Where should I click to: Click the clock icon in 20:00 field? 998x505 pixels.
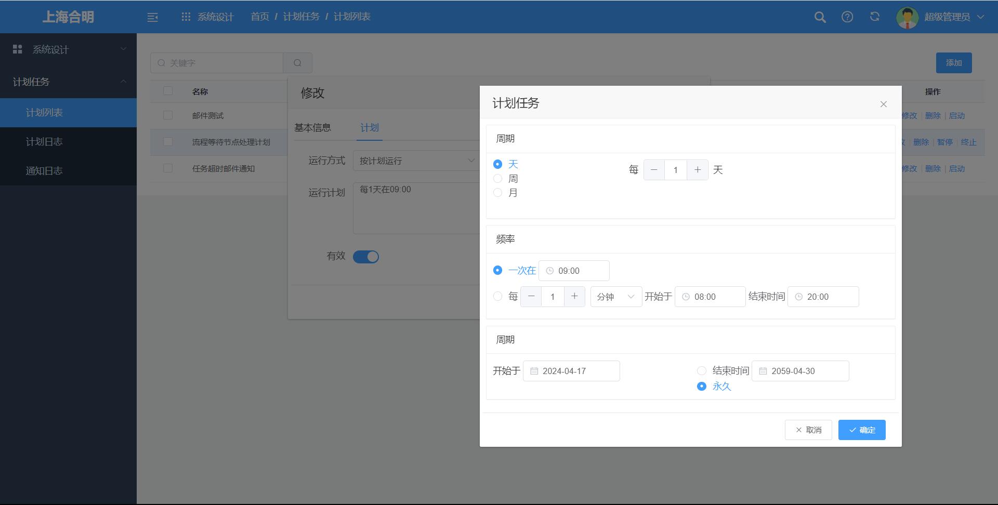coord(798,297)
